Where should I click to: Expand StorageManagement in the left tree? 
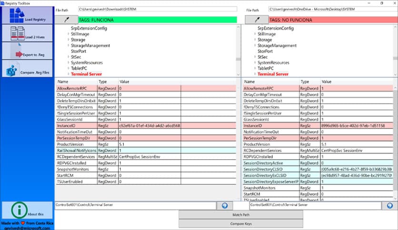coord(68,45)
